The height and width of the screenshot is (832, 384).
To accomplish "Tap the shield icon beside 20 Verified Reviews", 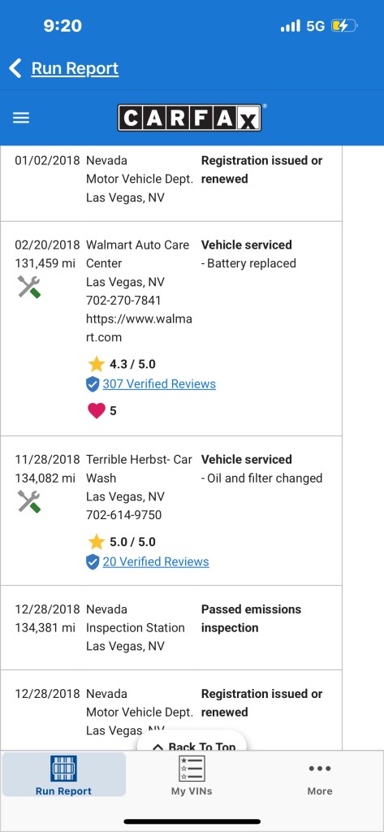I will tap(93, 562).
